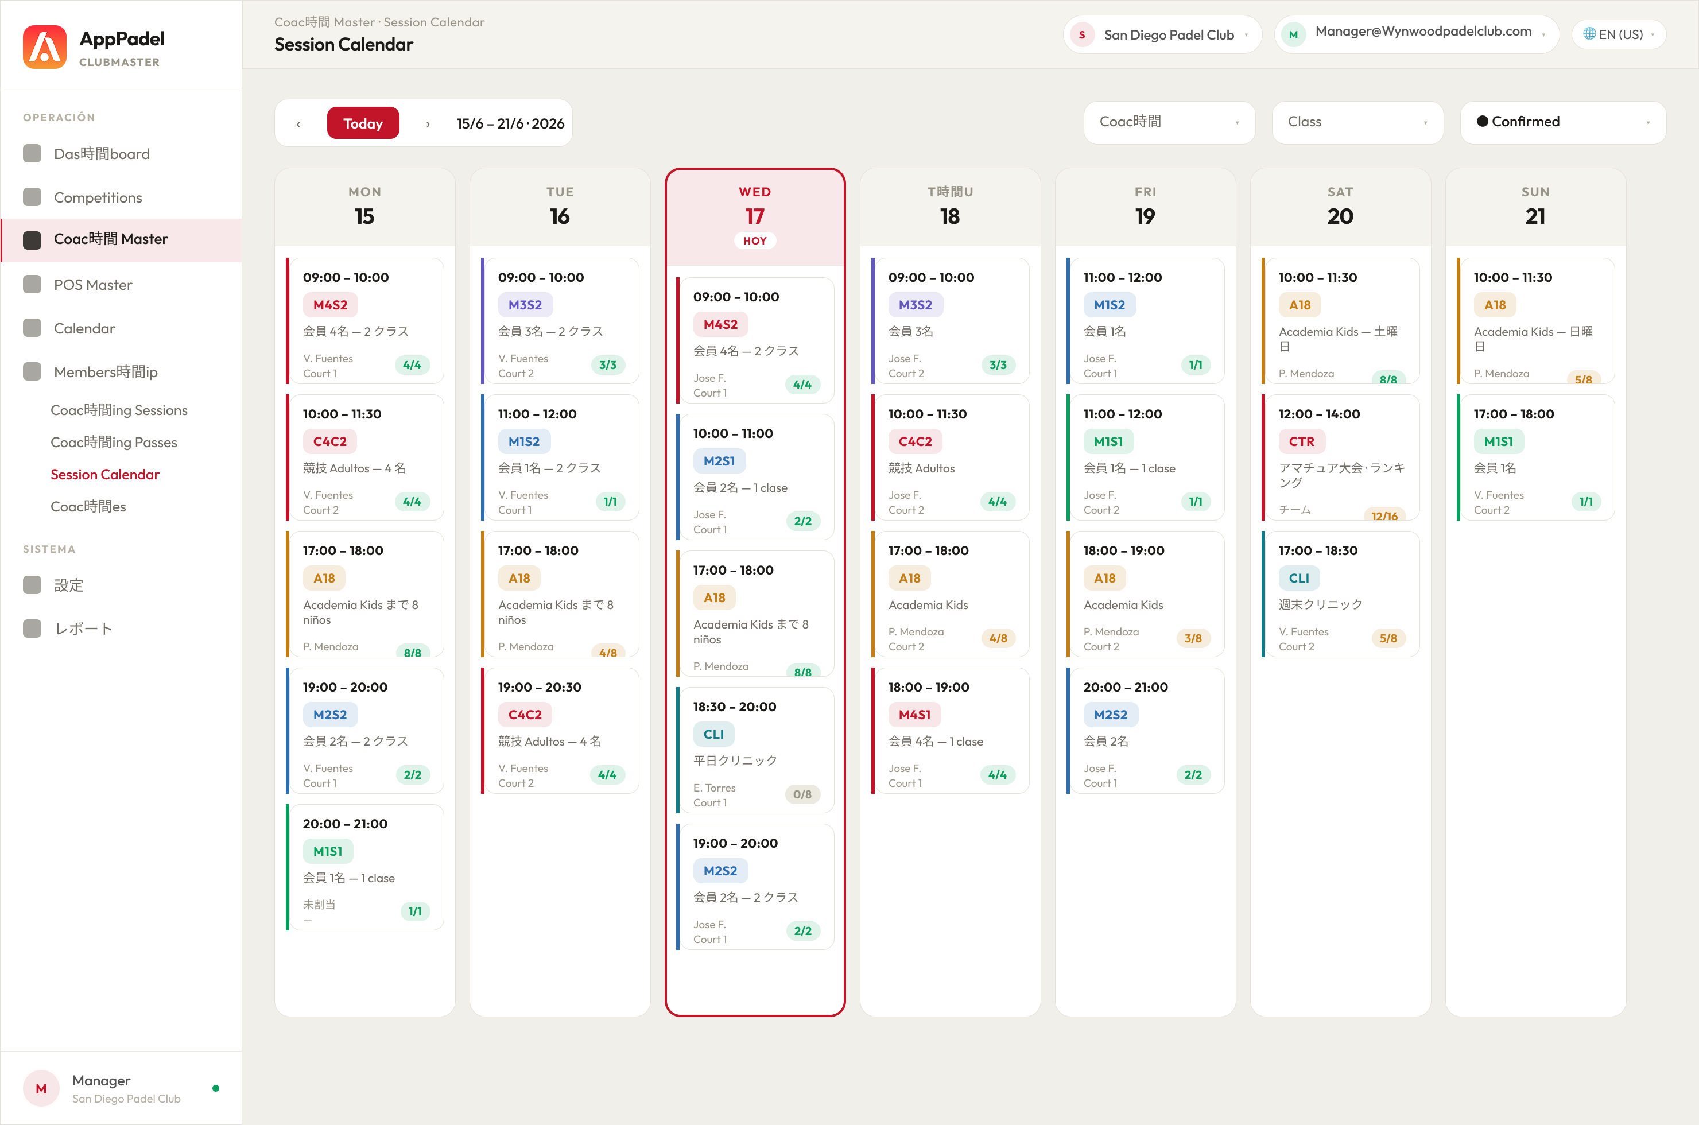1699x1125 pixels.
Task: Select Coach Master in the sidebar
Action: 121,240
